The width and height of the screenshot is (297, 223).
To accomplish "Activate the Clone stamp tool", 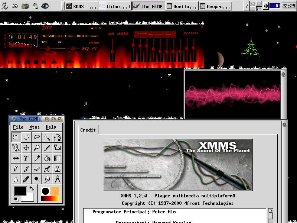I will [58, 168].
